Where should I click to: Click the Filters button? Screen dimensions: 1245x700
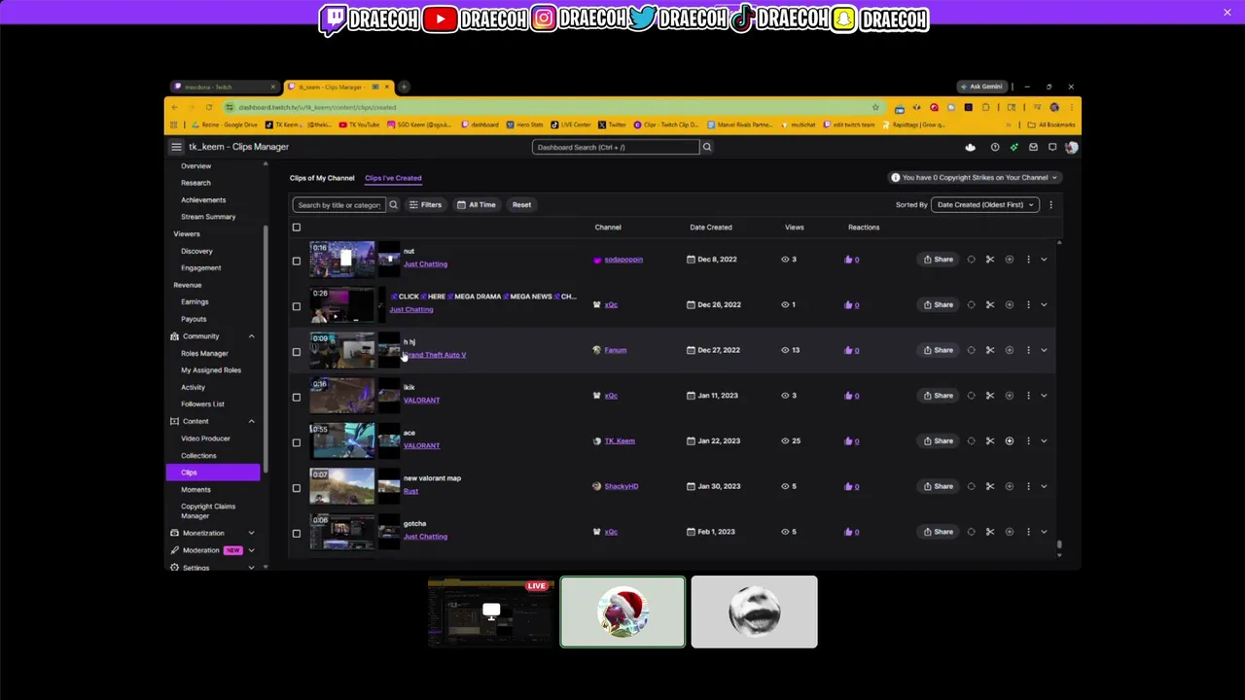coord(425,205)
